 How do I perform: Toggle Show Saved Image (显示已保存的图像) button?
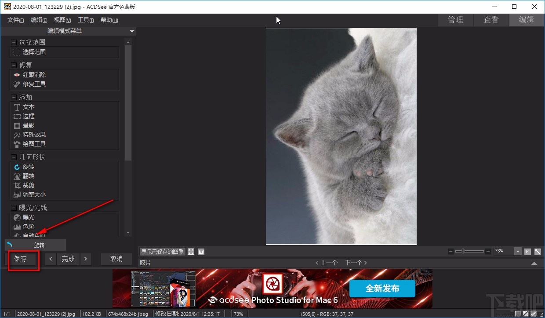click(x=162, y=252)
